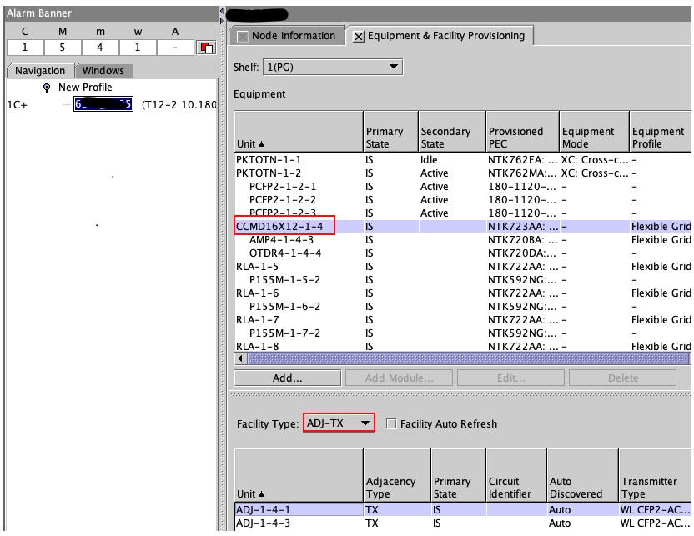The image size is (694, 536).
Task: Select the Equipment & Facility Provisioning tab
Action: [440, 36]
